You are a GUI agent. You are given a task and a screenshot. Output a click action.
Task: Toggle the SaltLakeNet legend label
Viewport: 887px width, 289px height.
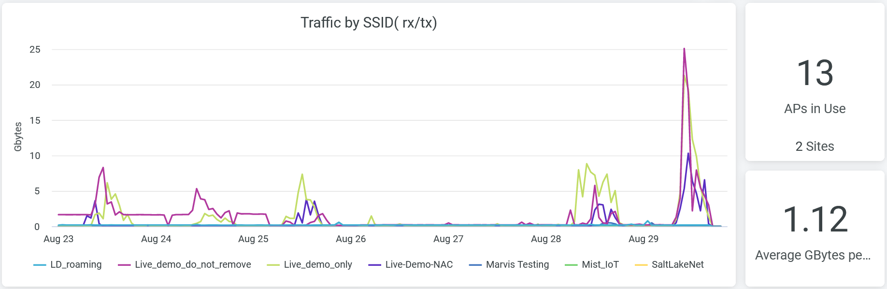tap(677, 264)
